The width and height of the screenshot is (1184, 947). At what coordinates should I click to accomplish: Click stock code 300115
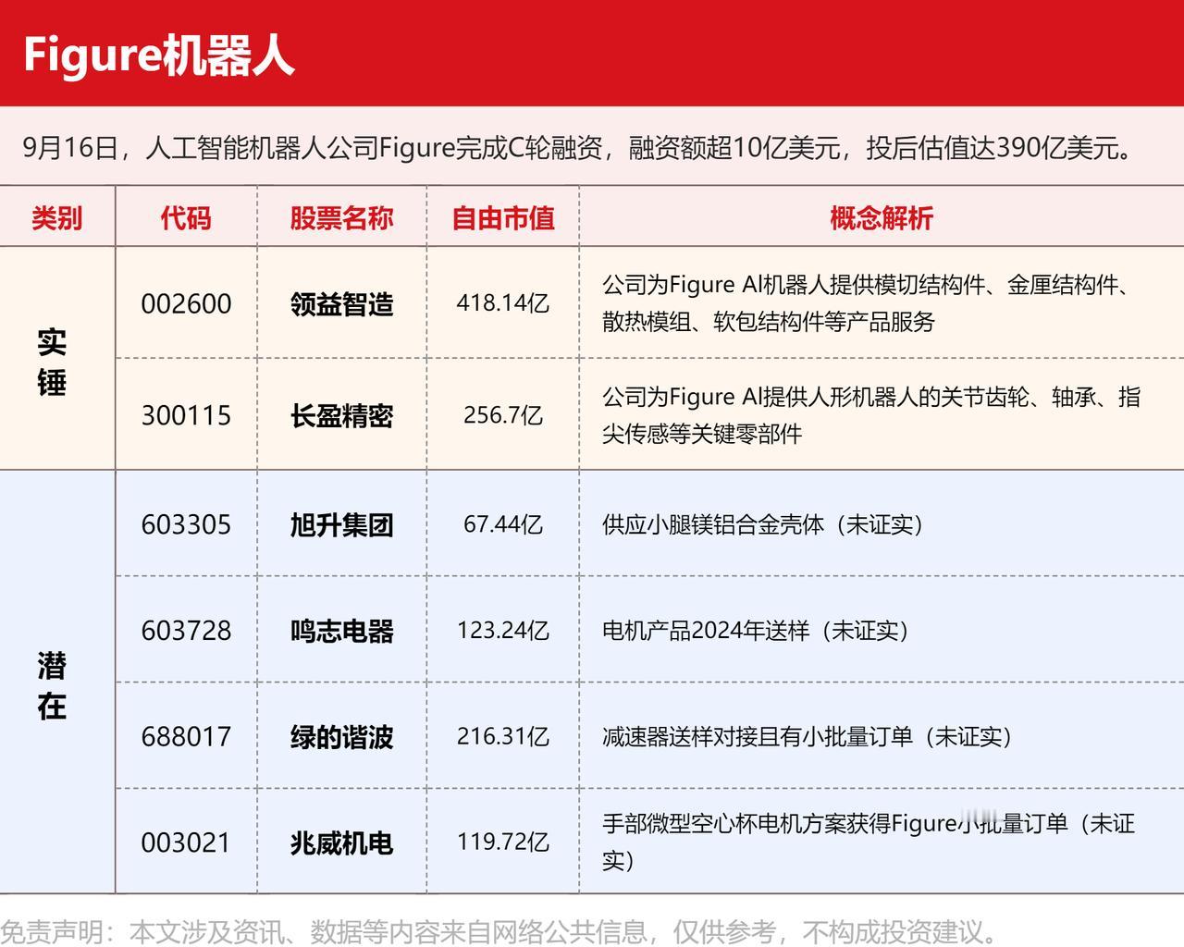[x=186, y=415]
